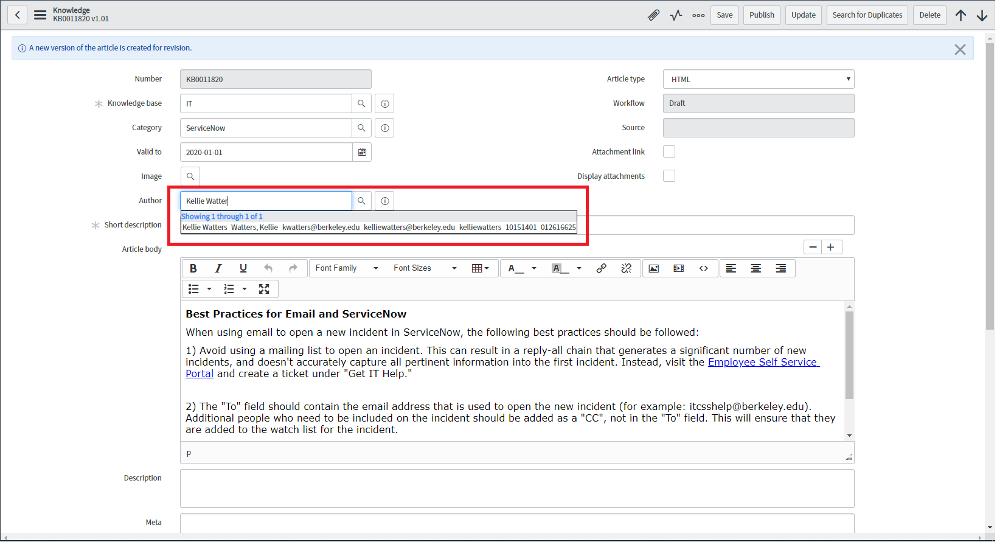Viewport: 997px width, 542px height.
Task: Open the Valid to calendar picker
Action: 362,152
